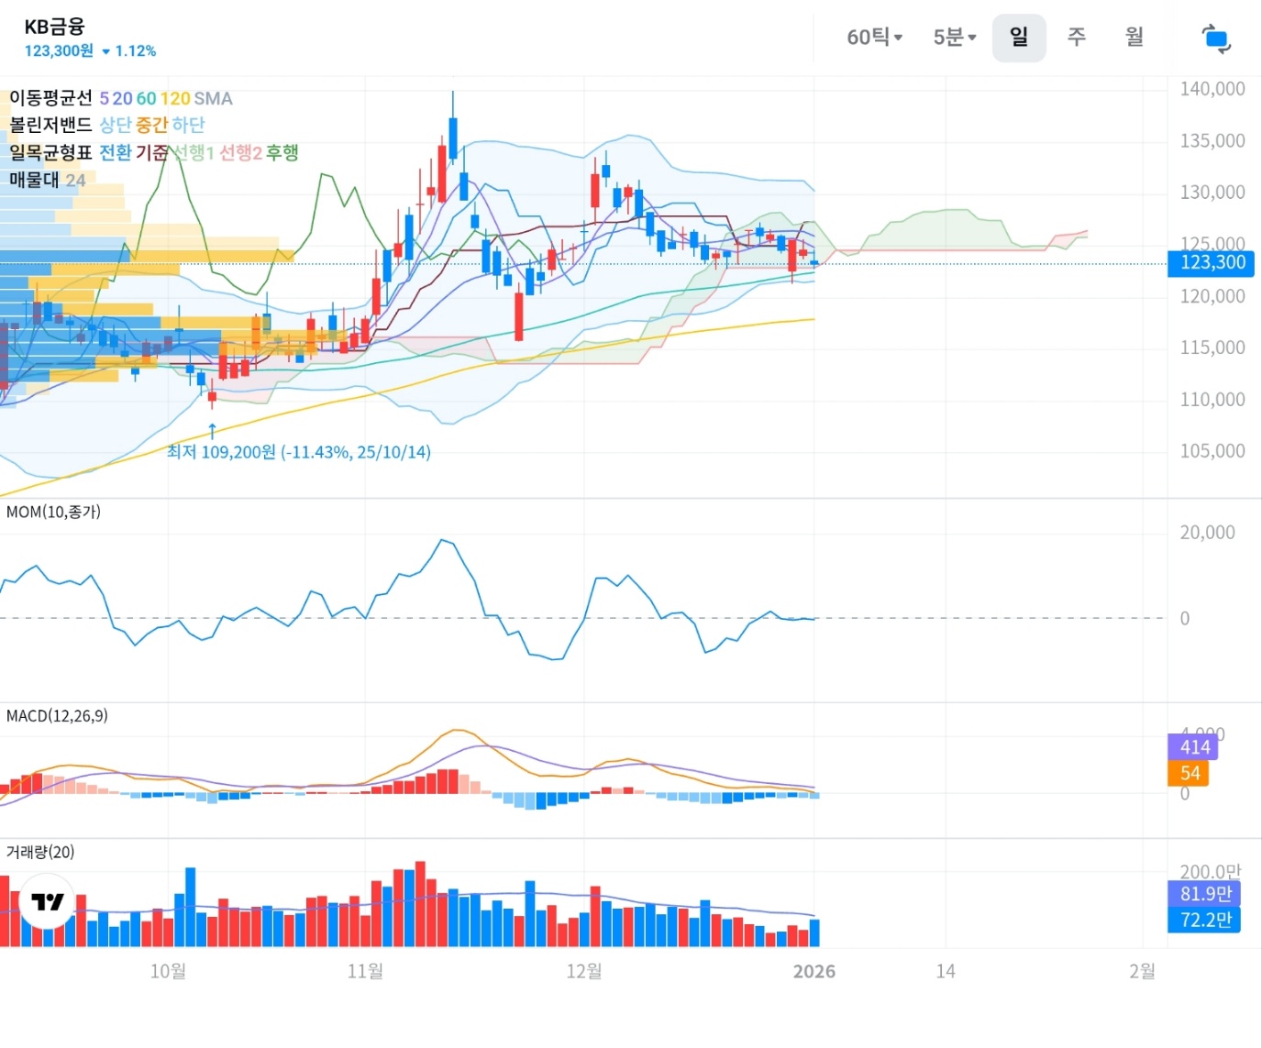Click the yellow 120 SMA color label

pyautogui.click(x=175, y=98)
